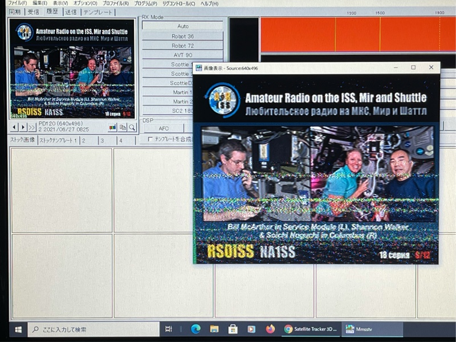Switch to the 受信 tab
Image resolution: width=456 pixels, height=342 pixels.
tap(33, 12)
